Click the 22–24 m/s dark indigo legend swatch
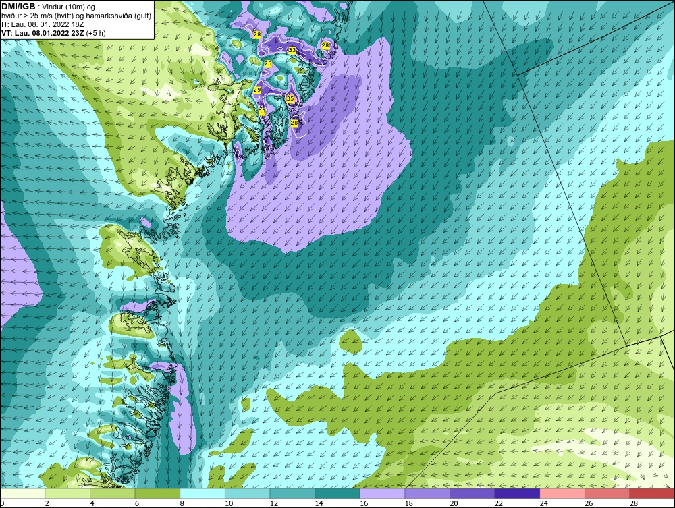Viewport: 675px width, 508px height. coord(518,493)
